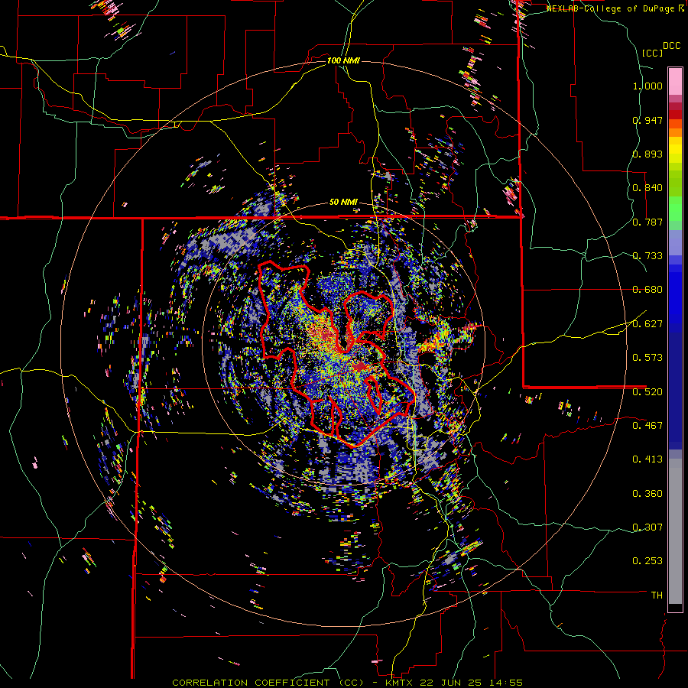The height and width of the screenshot is (688, 688).
Task: Click the [CC] legend heading
Action: [x=653, y=53]
